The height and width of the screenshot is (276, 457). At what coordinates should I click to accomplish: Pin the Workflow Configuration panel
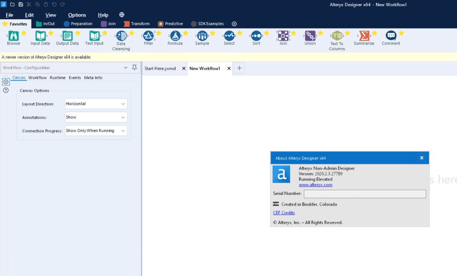pos(134,68)
